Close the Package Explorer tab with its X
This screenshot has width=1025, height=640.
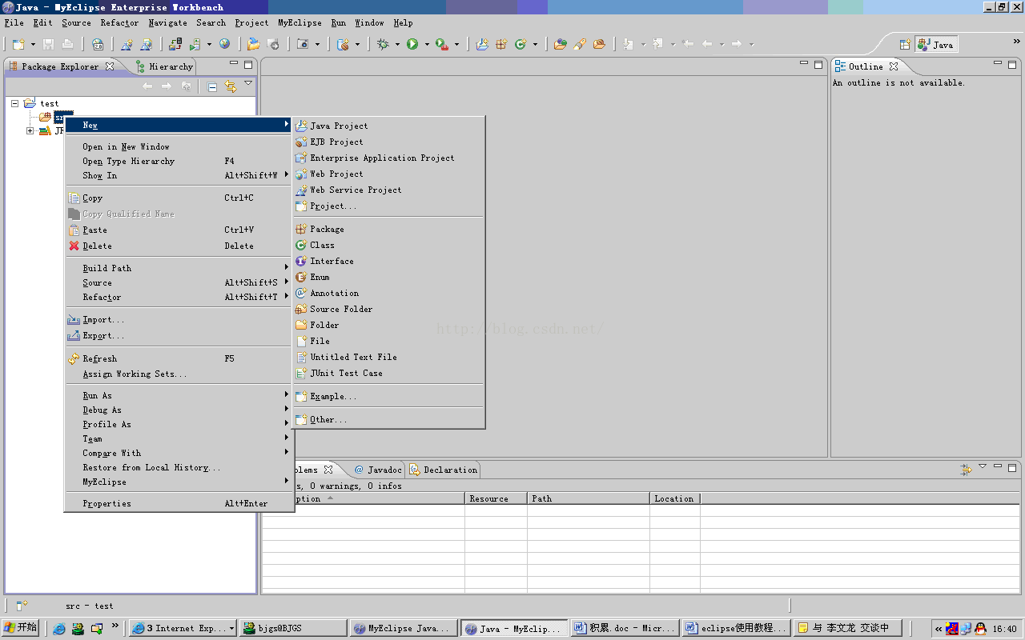click(x=110, y=66)
